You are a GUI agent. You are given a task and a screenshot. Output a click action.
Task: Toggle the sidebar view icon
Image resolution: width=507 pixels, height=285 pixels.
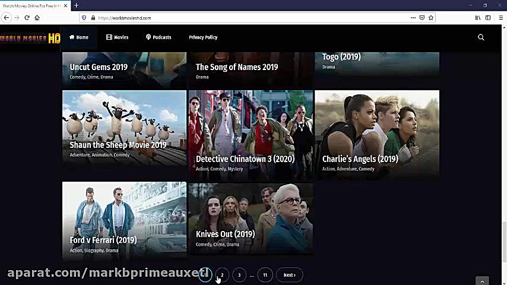click(x=488, y=18)
